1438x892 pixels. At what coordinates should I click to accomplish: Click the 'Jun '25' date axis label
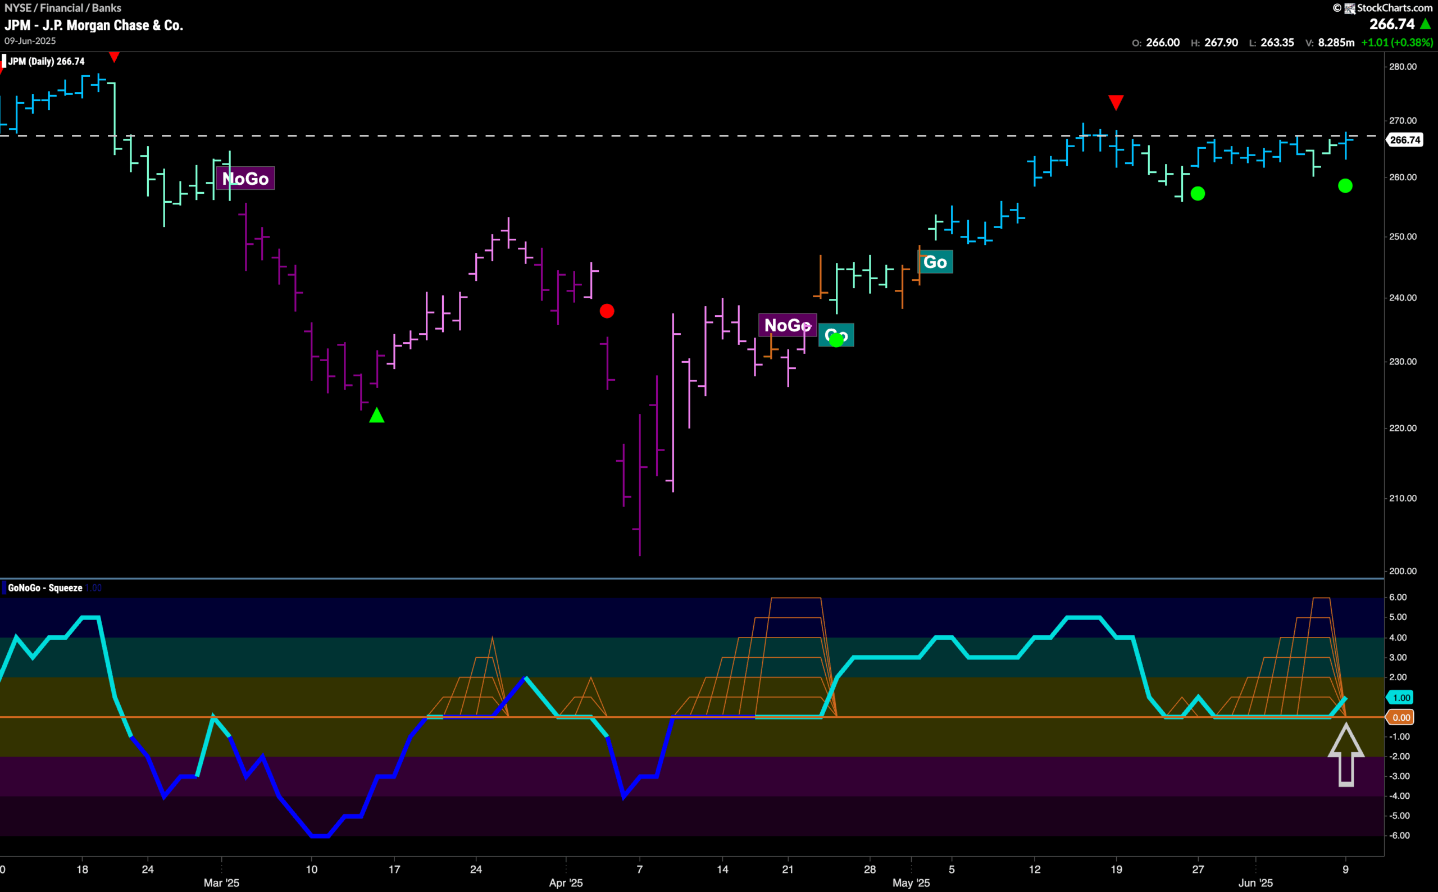1256,882
